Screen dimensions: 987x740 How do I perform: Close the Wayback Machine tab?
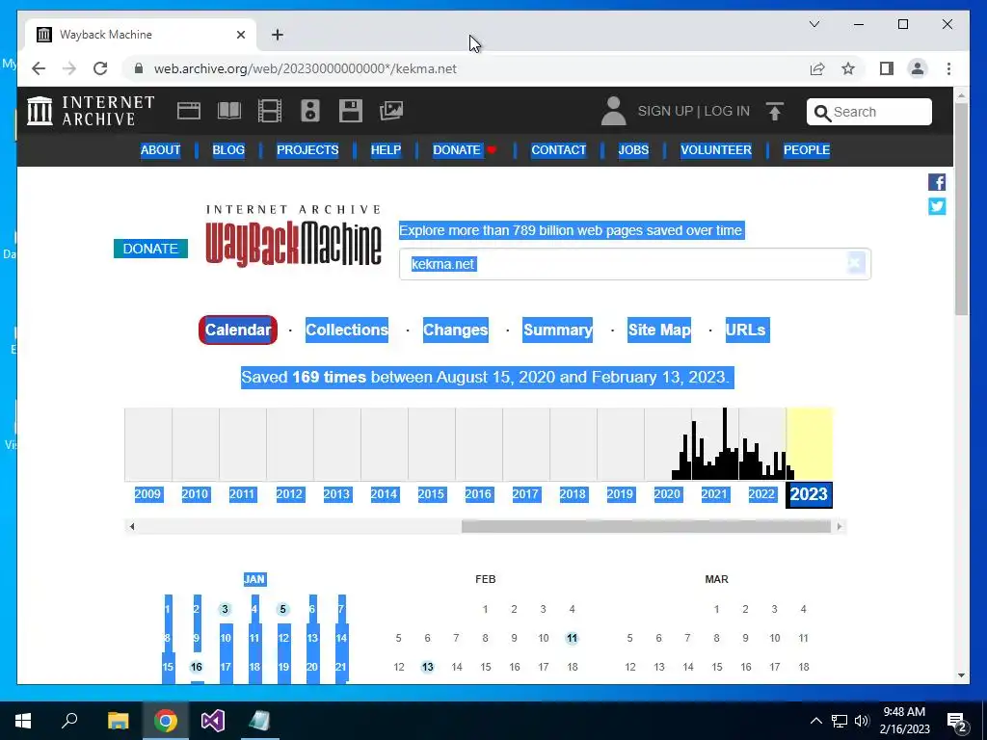(x=240, y=35)
